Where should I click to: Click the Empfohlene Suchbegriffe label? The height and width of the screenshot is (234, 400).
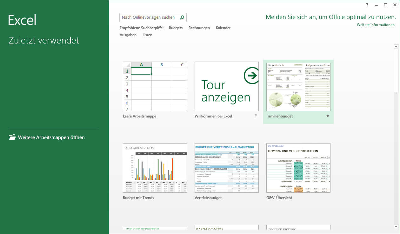point(142,28)
